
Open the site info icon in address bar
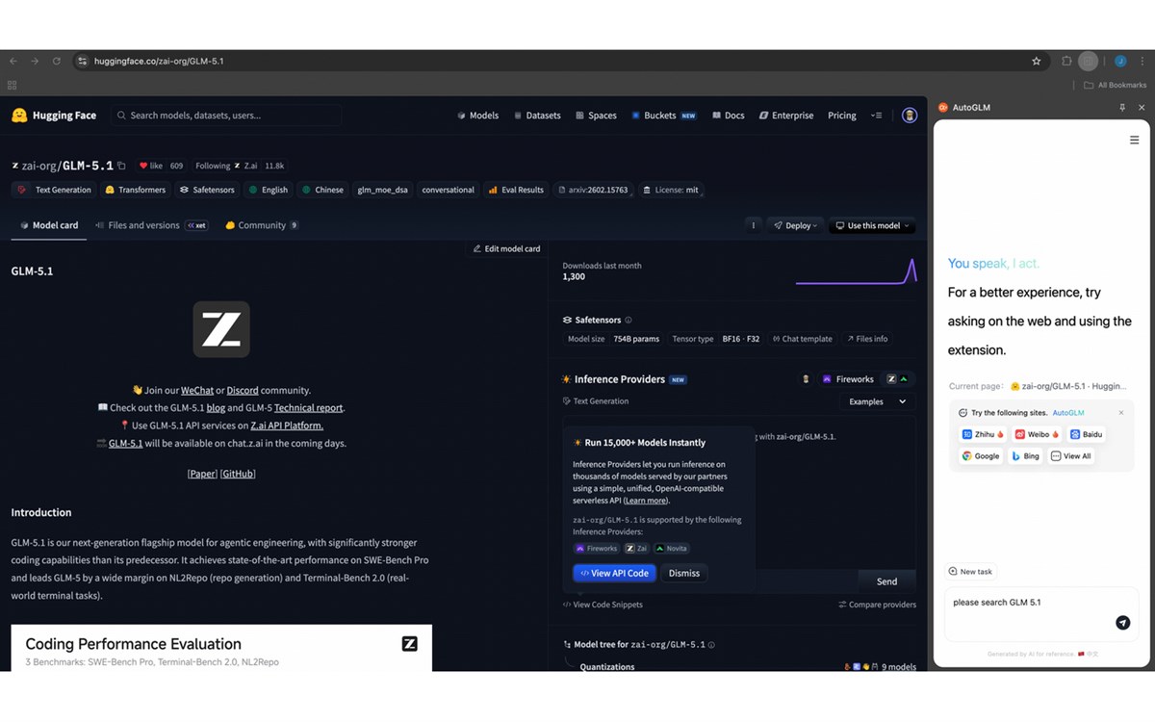tap(83, 61)
